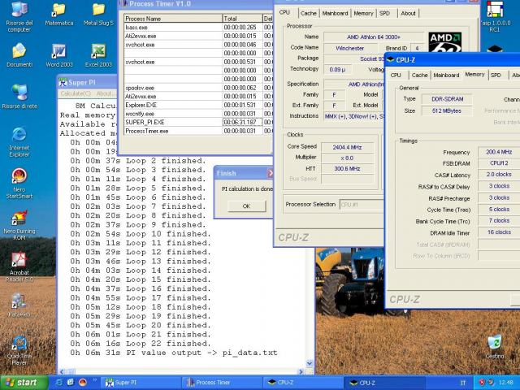Open the asp 1.0.0.0 RC1 icon
Image resolution: width=520 pixels, height=390 pixels.
click(x=495, y=16)
